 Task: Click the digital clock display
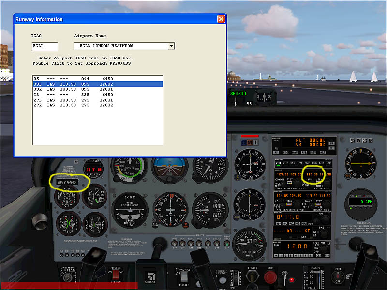pos(94,170)
